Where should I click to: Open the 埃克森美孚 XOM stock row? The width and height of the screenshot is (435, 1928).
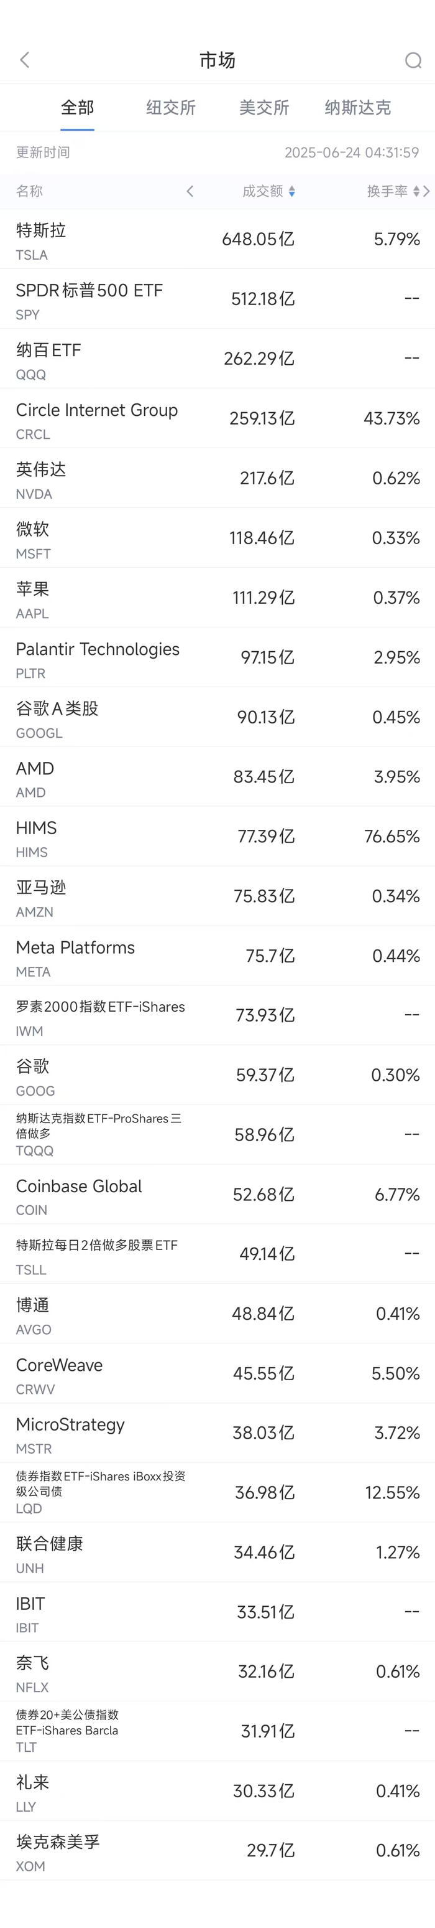pos(217,1851)
